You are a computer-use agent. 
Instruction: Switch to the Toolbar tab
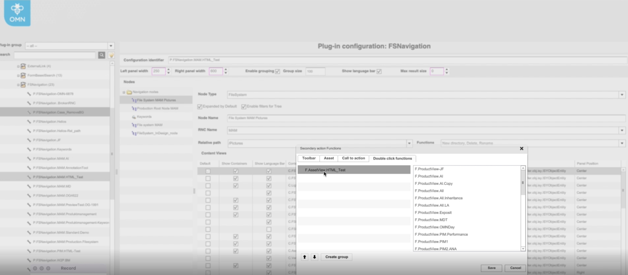pyautogui.click(x=309, y=158)
